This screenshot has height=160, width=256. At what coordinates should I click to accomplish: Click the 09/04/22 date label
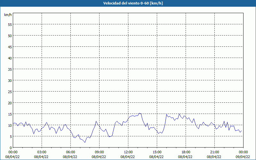click(x=243, y=157)
